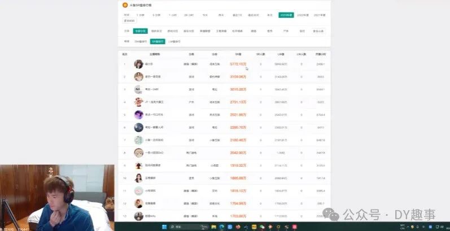Click the pink app icon in the taskbar
The image size is (450, 231).
point(295,226)
